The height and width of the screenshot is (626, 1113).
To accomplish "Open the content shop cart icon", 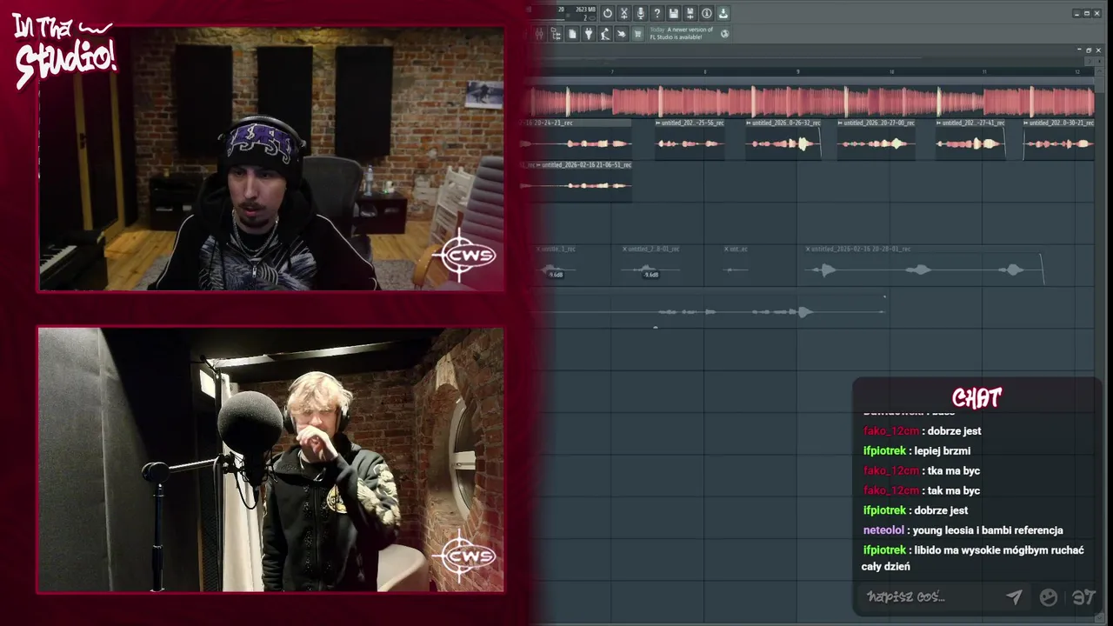I will coord(637,34).
